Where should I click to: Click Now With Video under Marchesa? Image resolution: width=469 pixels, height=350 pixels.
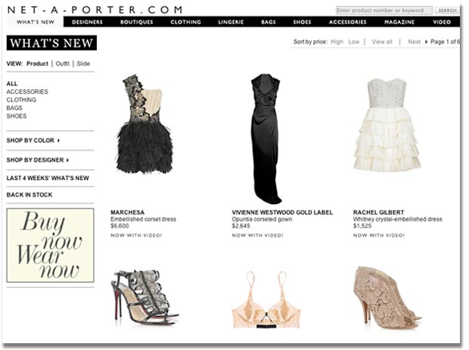136,236
